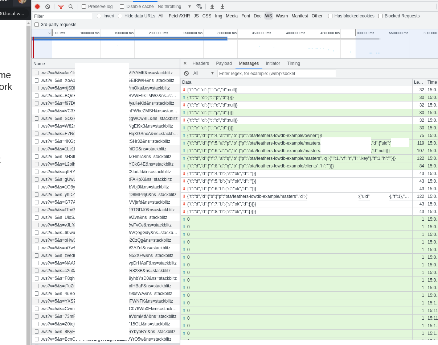Screen dimensions: 438x345
Task: Filter requests by Fetch/XHR
Action: [179, 16]
